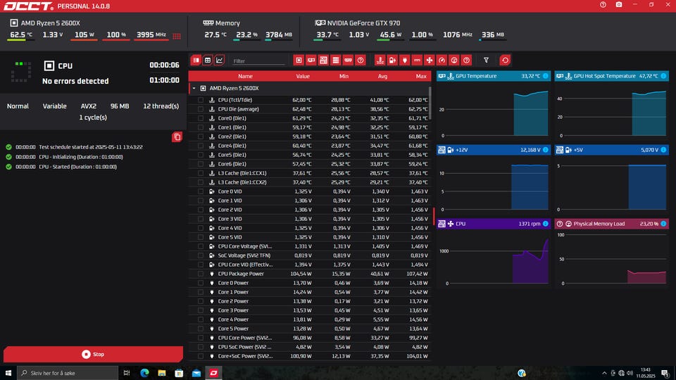Copy the test log with the clipboard icon
The height and width of the screenshot is (380, 676).
pos(177,137)
